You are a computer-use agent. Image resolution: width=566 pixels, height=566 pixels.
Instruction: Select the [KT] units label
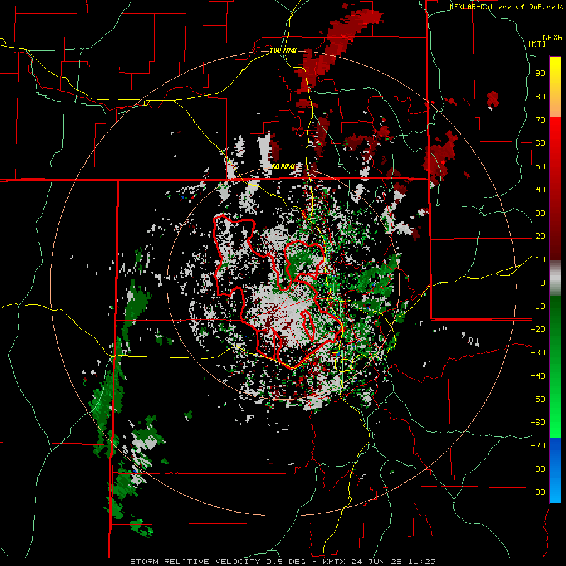click(536, 43)
